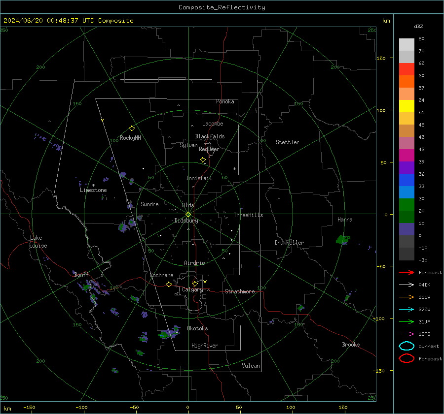This screenshot has width=444, height=414.
Task: Click the ThreeHills label
Action: tap(248, 215)
